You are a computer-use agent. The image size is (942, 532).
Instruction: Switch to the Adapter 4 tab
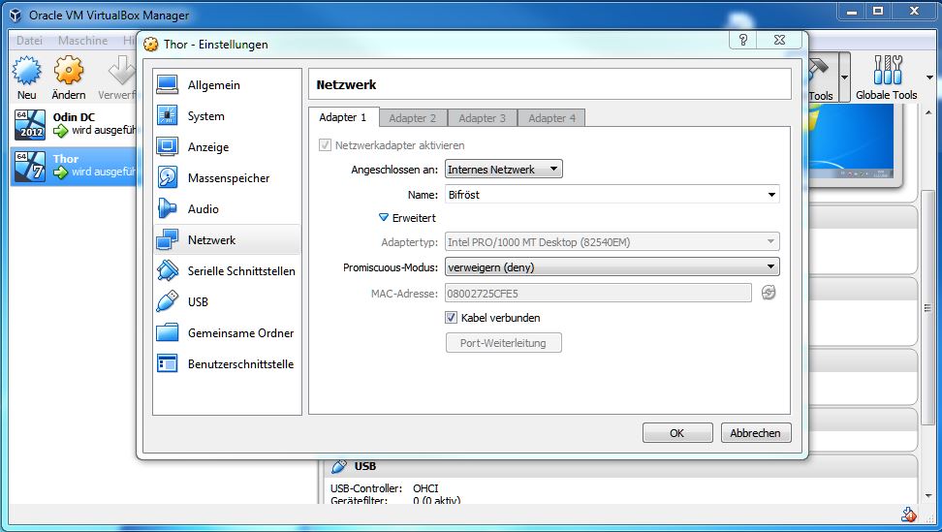pyautogui.click(x=552, y=118)
